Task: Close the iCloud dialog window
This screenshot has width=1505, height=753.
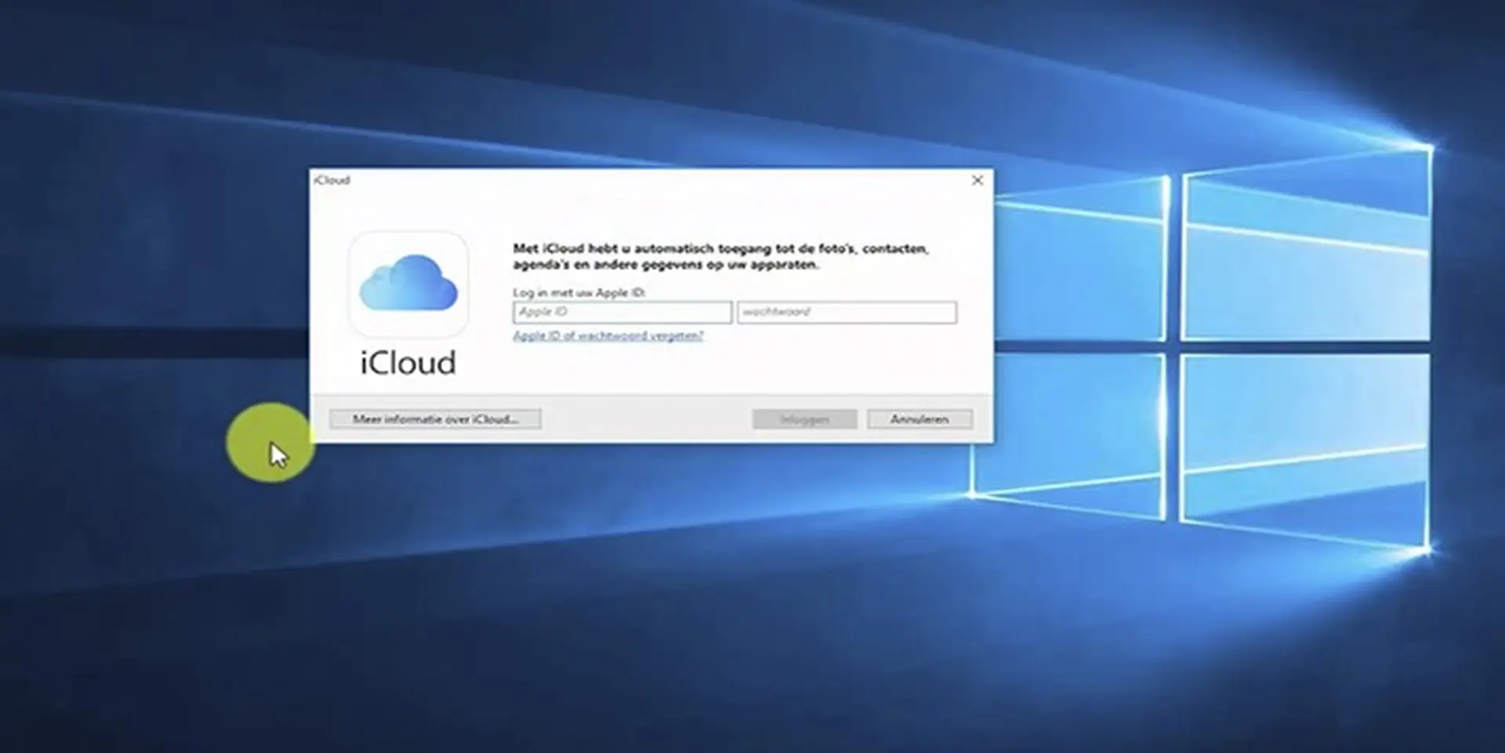Action: (x=977, y=180)
